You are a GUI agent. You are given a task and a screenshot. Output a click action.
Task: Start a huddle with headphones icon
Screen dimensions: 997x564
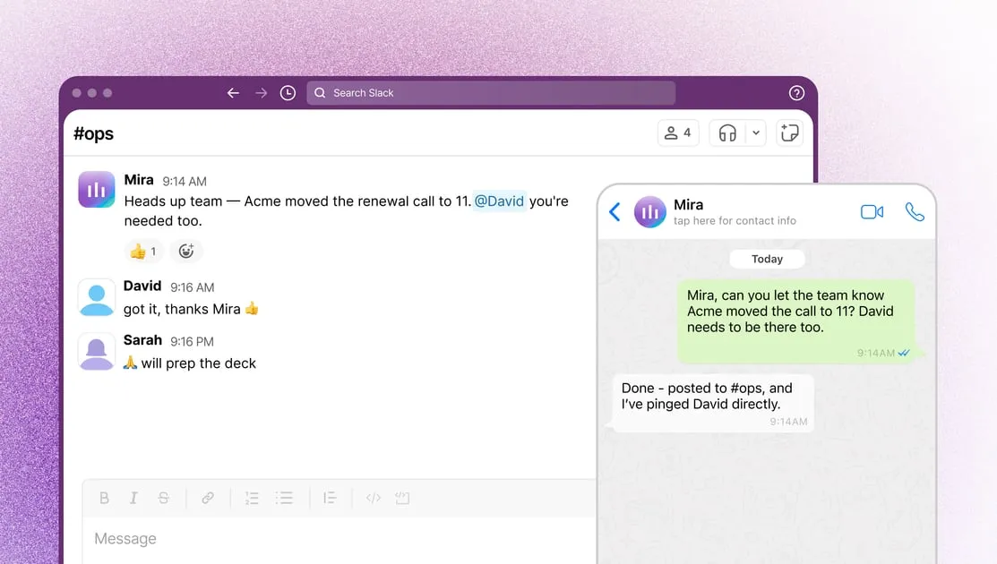point(727,132)
